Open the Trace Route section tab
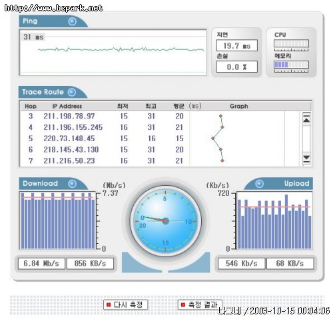Viewport: 333px width, 319px height. point(53,92)
